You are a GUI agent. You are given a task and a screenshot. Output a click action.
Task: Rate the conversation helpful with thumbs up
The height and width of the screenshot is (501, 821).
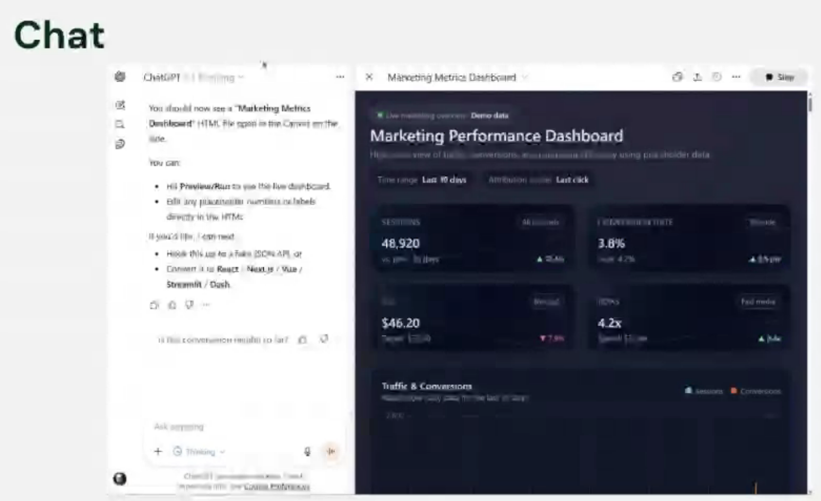click(x=303, y=339)
